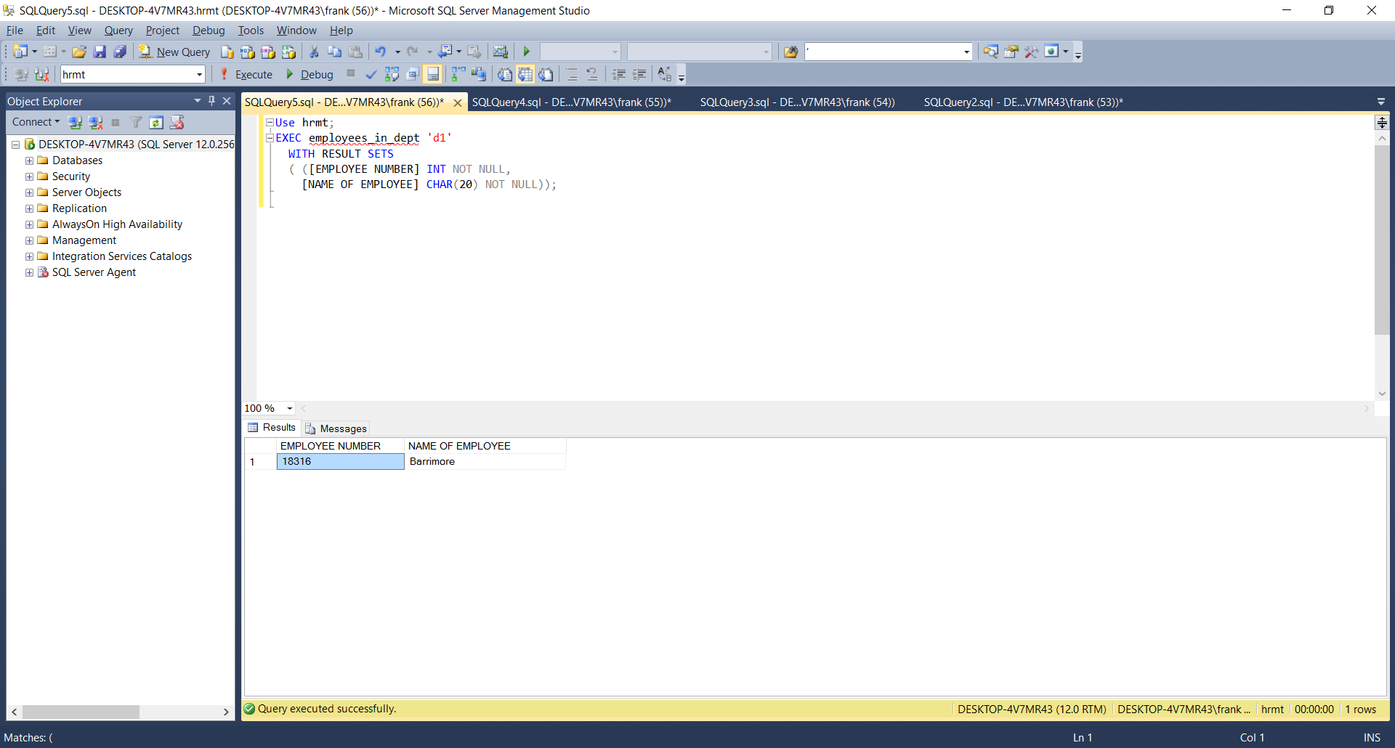1395x748 pixels.
Task: Toggle Include Actual Execution Plan
Action: tap(458, 74)
